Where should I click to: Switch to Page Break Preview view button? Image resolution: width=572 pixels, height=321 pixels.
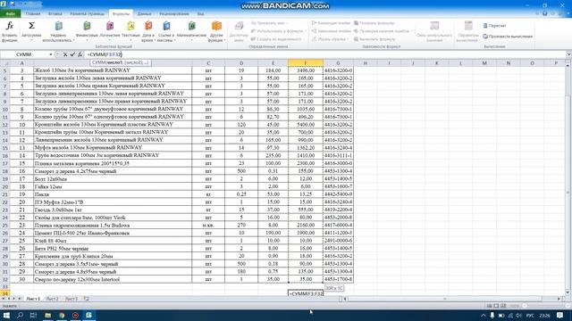pos(503,306)
